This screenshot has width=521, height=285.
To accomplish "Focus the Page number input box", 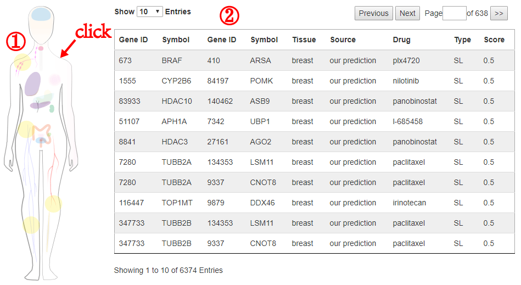I will pos(454,13).
